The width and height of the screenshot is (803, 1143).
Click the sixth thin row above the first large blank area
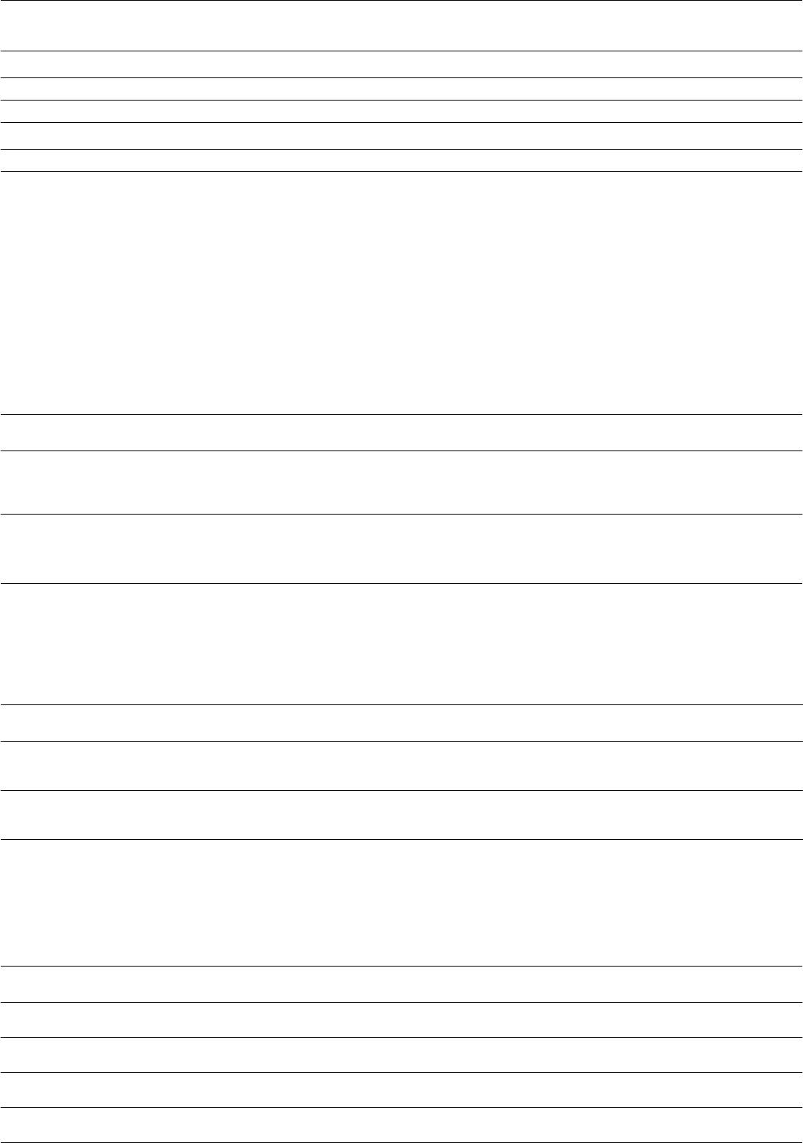(x=402, y=160)
